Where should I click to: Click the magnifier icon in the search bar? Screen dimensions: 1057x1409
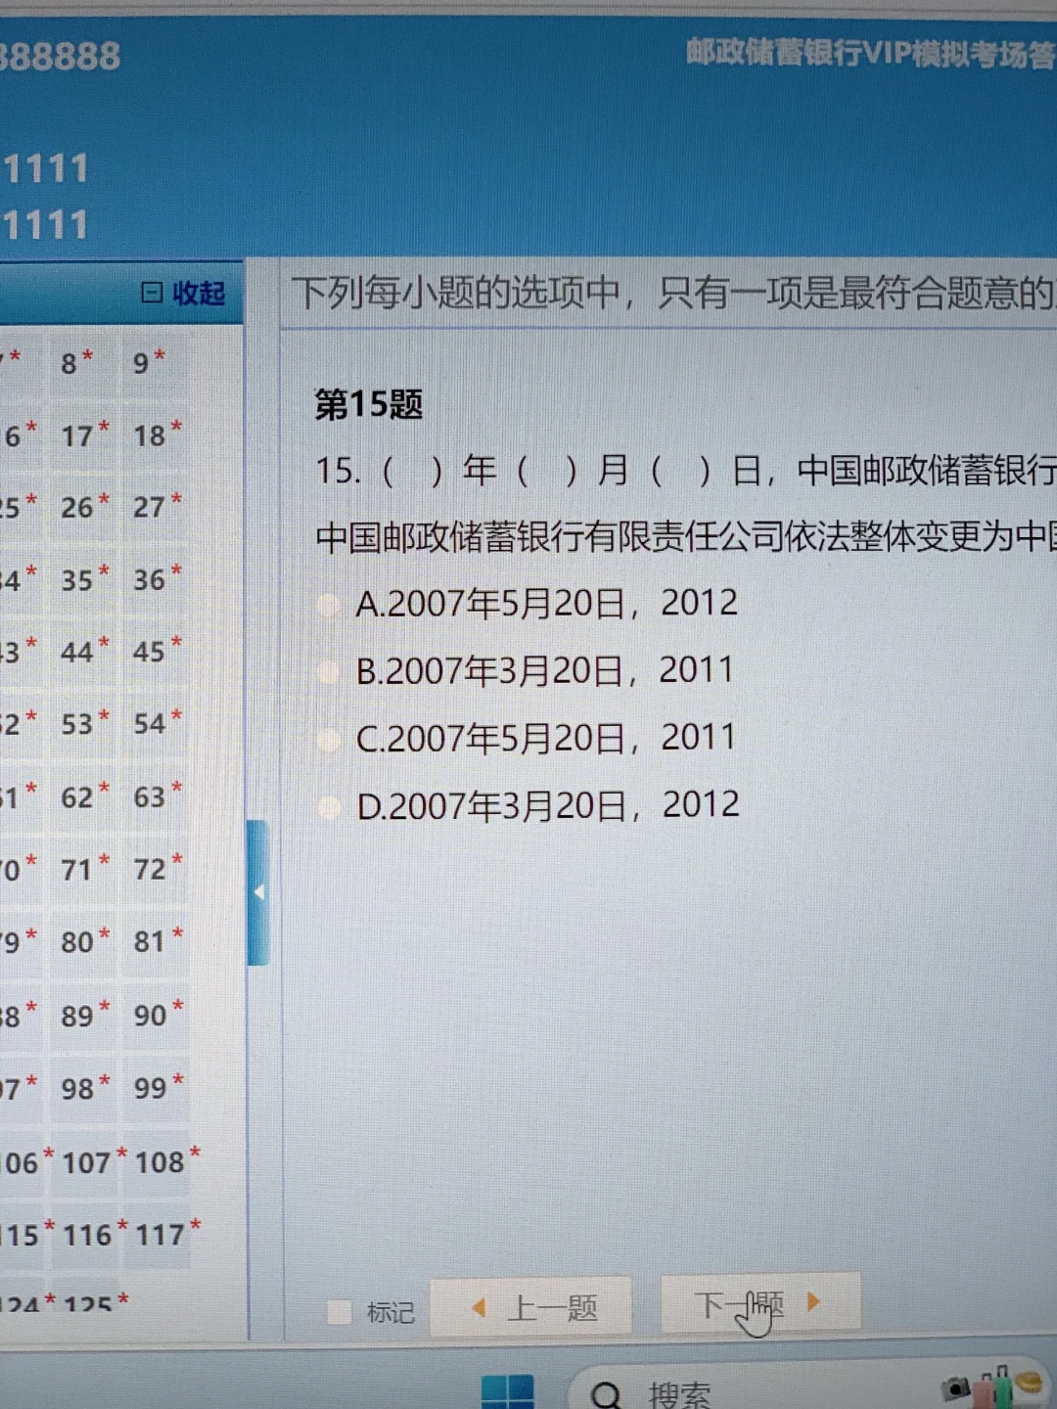(x=608, y=1392)
